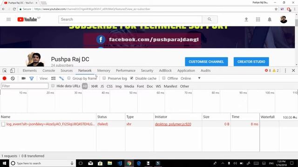Image resolution: width=298 pixels, height=167 pixels.
Task: Open the account avatar menu
Action: pyautogui.click(x=284, y=19)
